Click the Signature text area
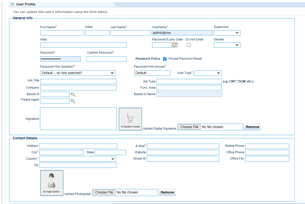The width and height of the screenshot is (305, 204). pyautogui.click(x=79, y=119)
